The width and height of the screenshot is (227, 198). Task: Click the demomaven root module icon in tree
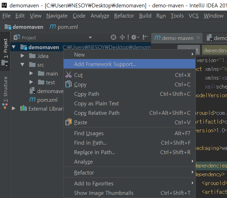pos(24,47)
